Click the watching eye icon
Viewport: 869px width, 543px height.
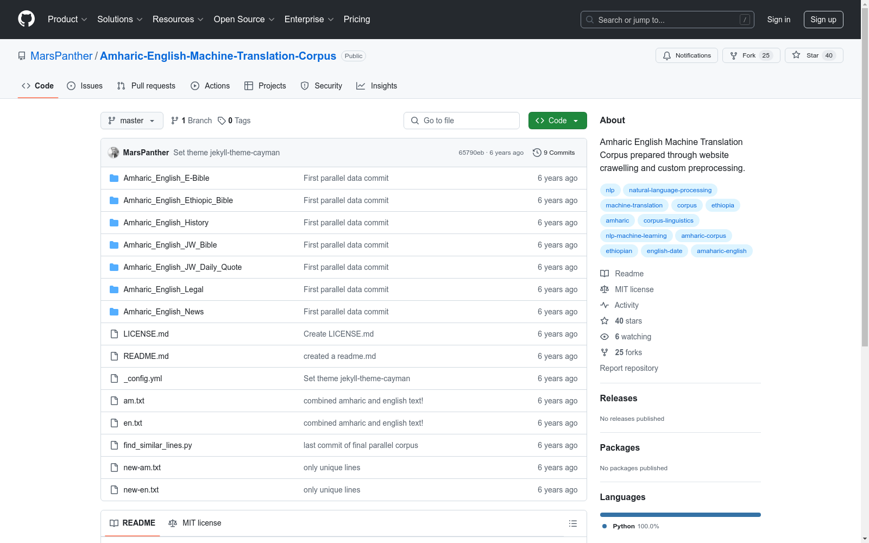(604, 337)
